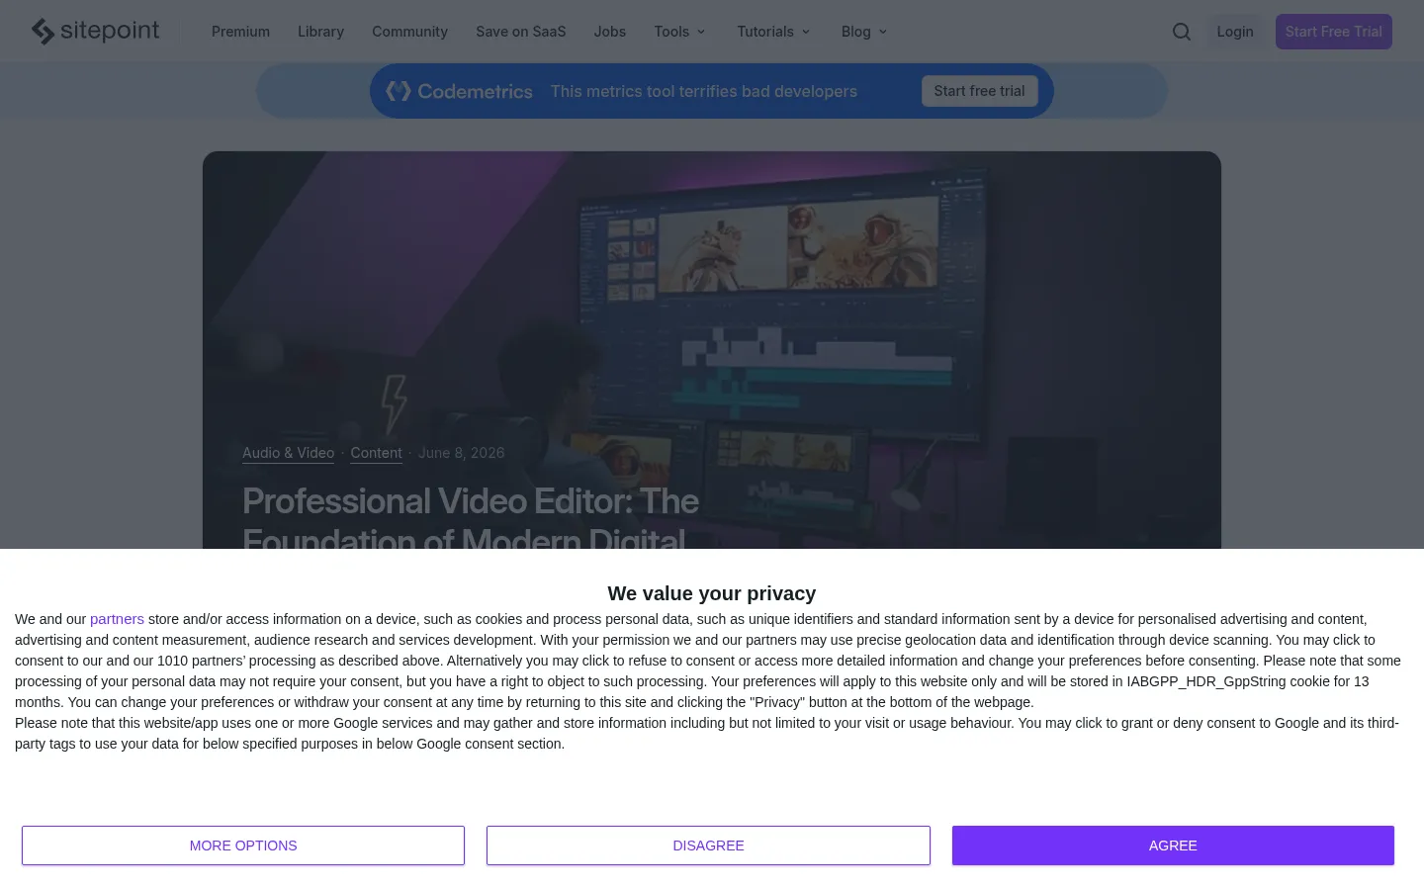
Task: Click the AGREE button
Action: click(x=1173, y=845)
